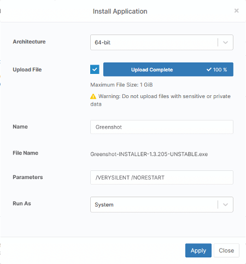Click the Architecture field label
This screenshot has height=264, width=246.
(29, 42)
